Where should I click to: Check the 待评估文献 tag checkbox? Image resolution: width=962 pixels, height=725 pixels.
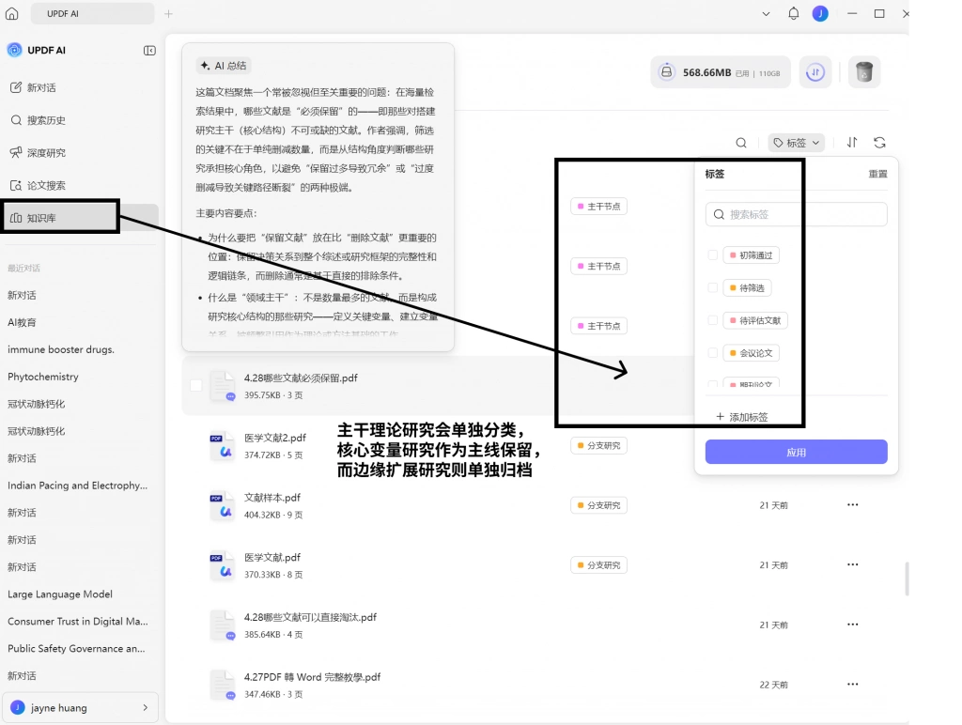712,320
